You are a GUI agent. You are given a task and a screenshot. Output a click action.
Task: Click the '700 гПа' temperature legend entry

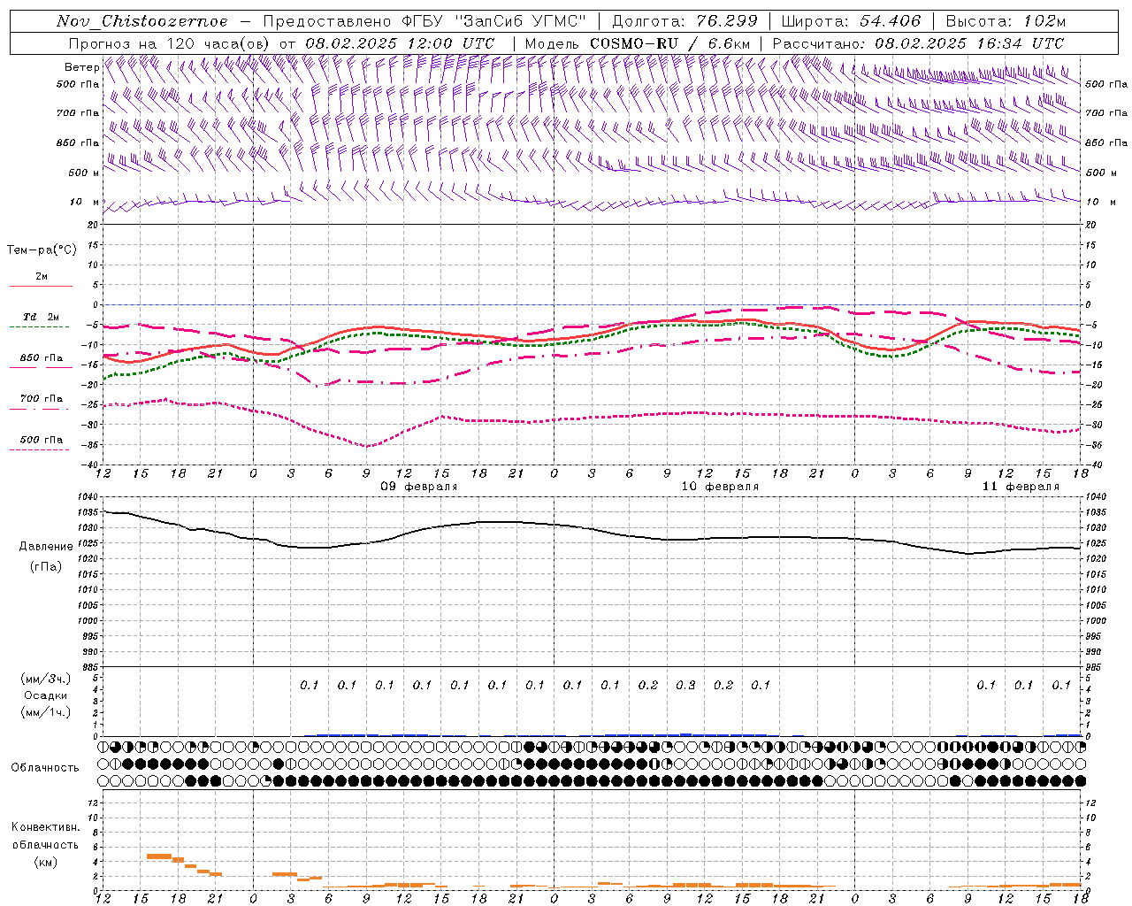42,399
